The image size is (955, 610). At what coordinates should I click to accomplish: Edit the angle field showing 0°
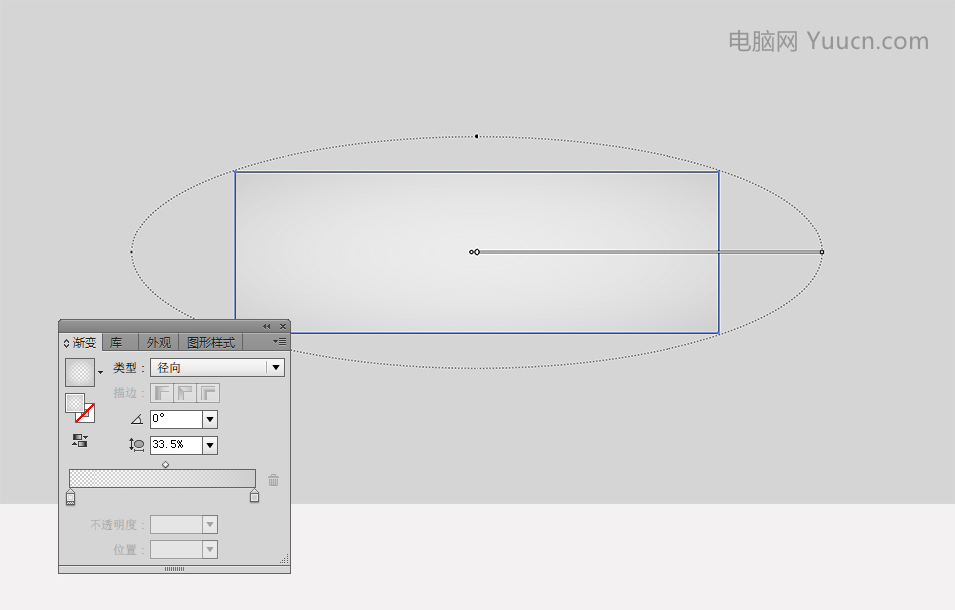click(176, 419)
